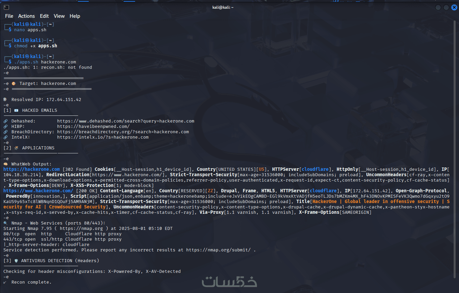459x293 pixels.
Task: Open the Actions menu
Action: pos(27,16)
